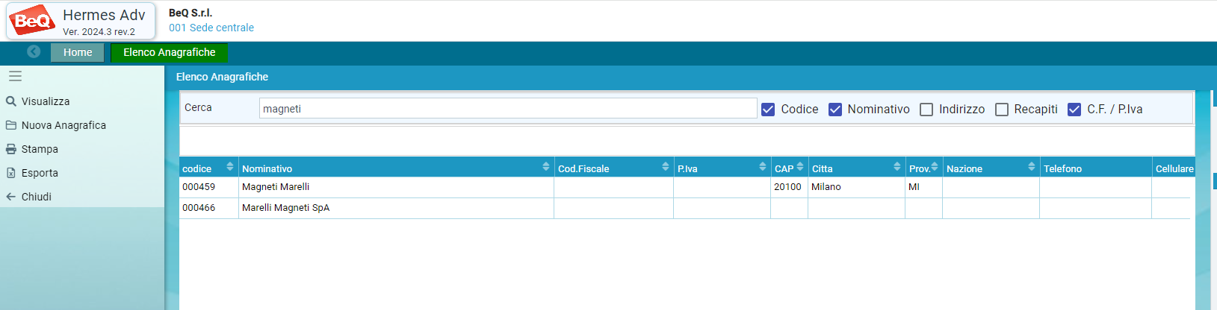
Task: Open Visualizza in the sidebar
Action: coord(46,101)
